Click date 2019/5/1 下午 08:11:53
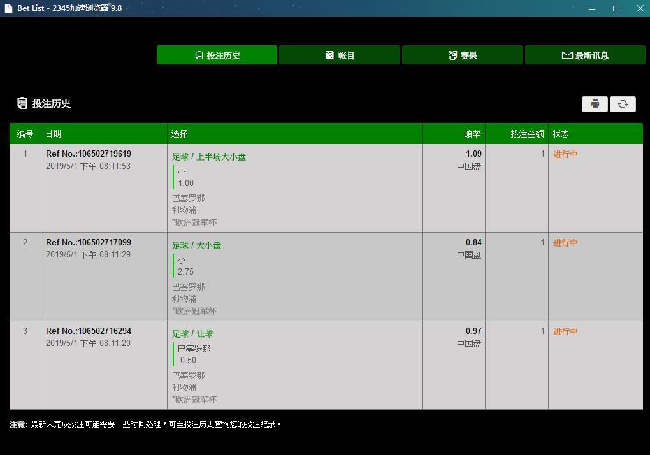The image size is (650, 455). point(88,166)
